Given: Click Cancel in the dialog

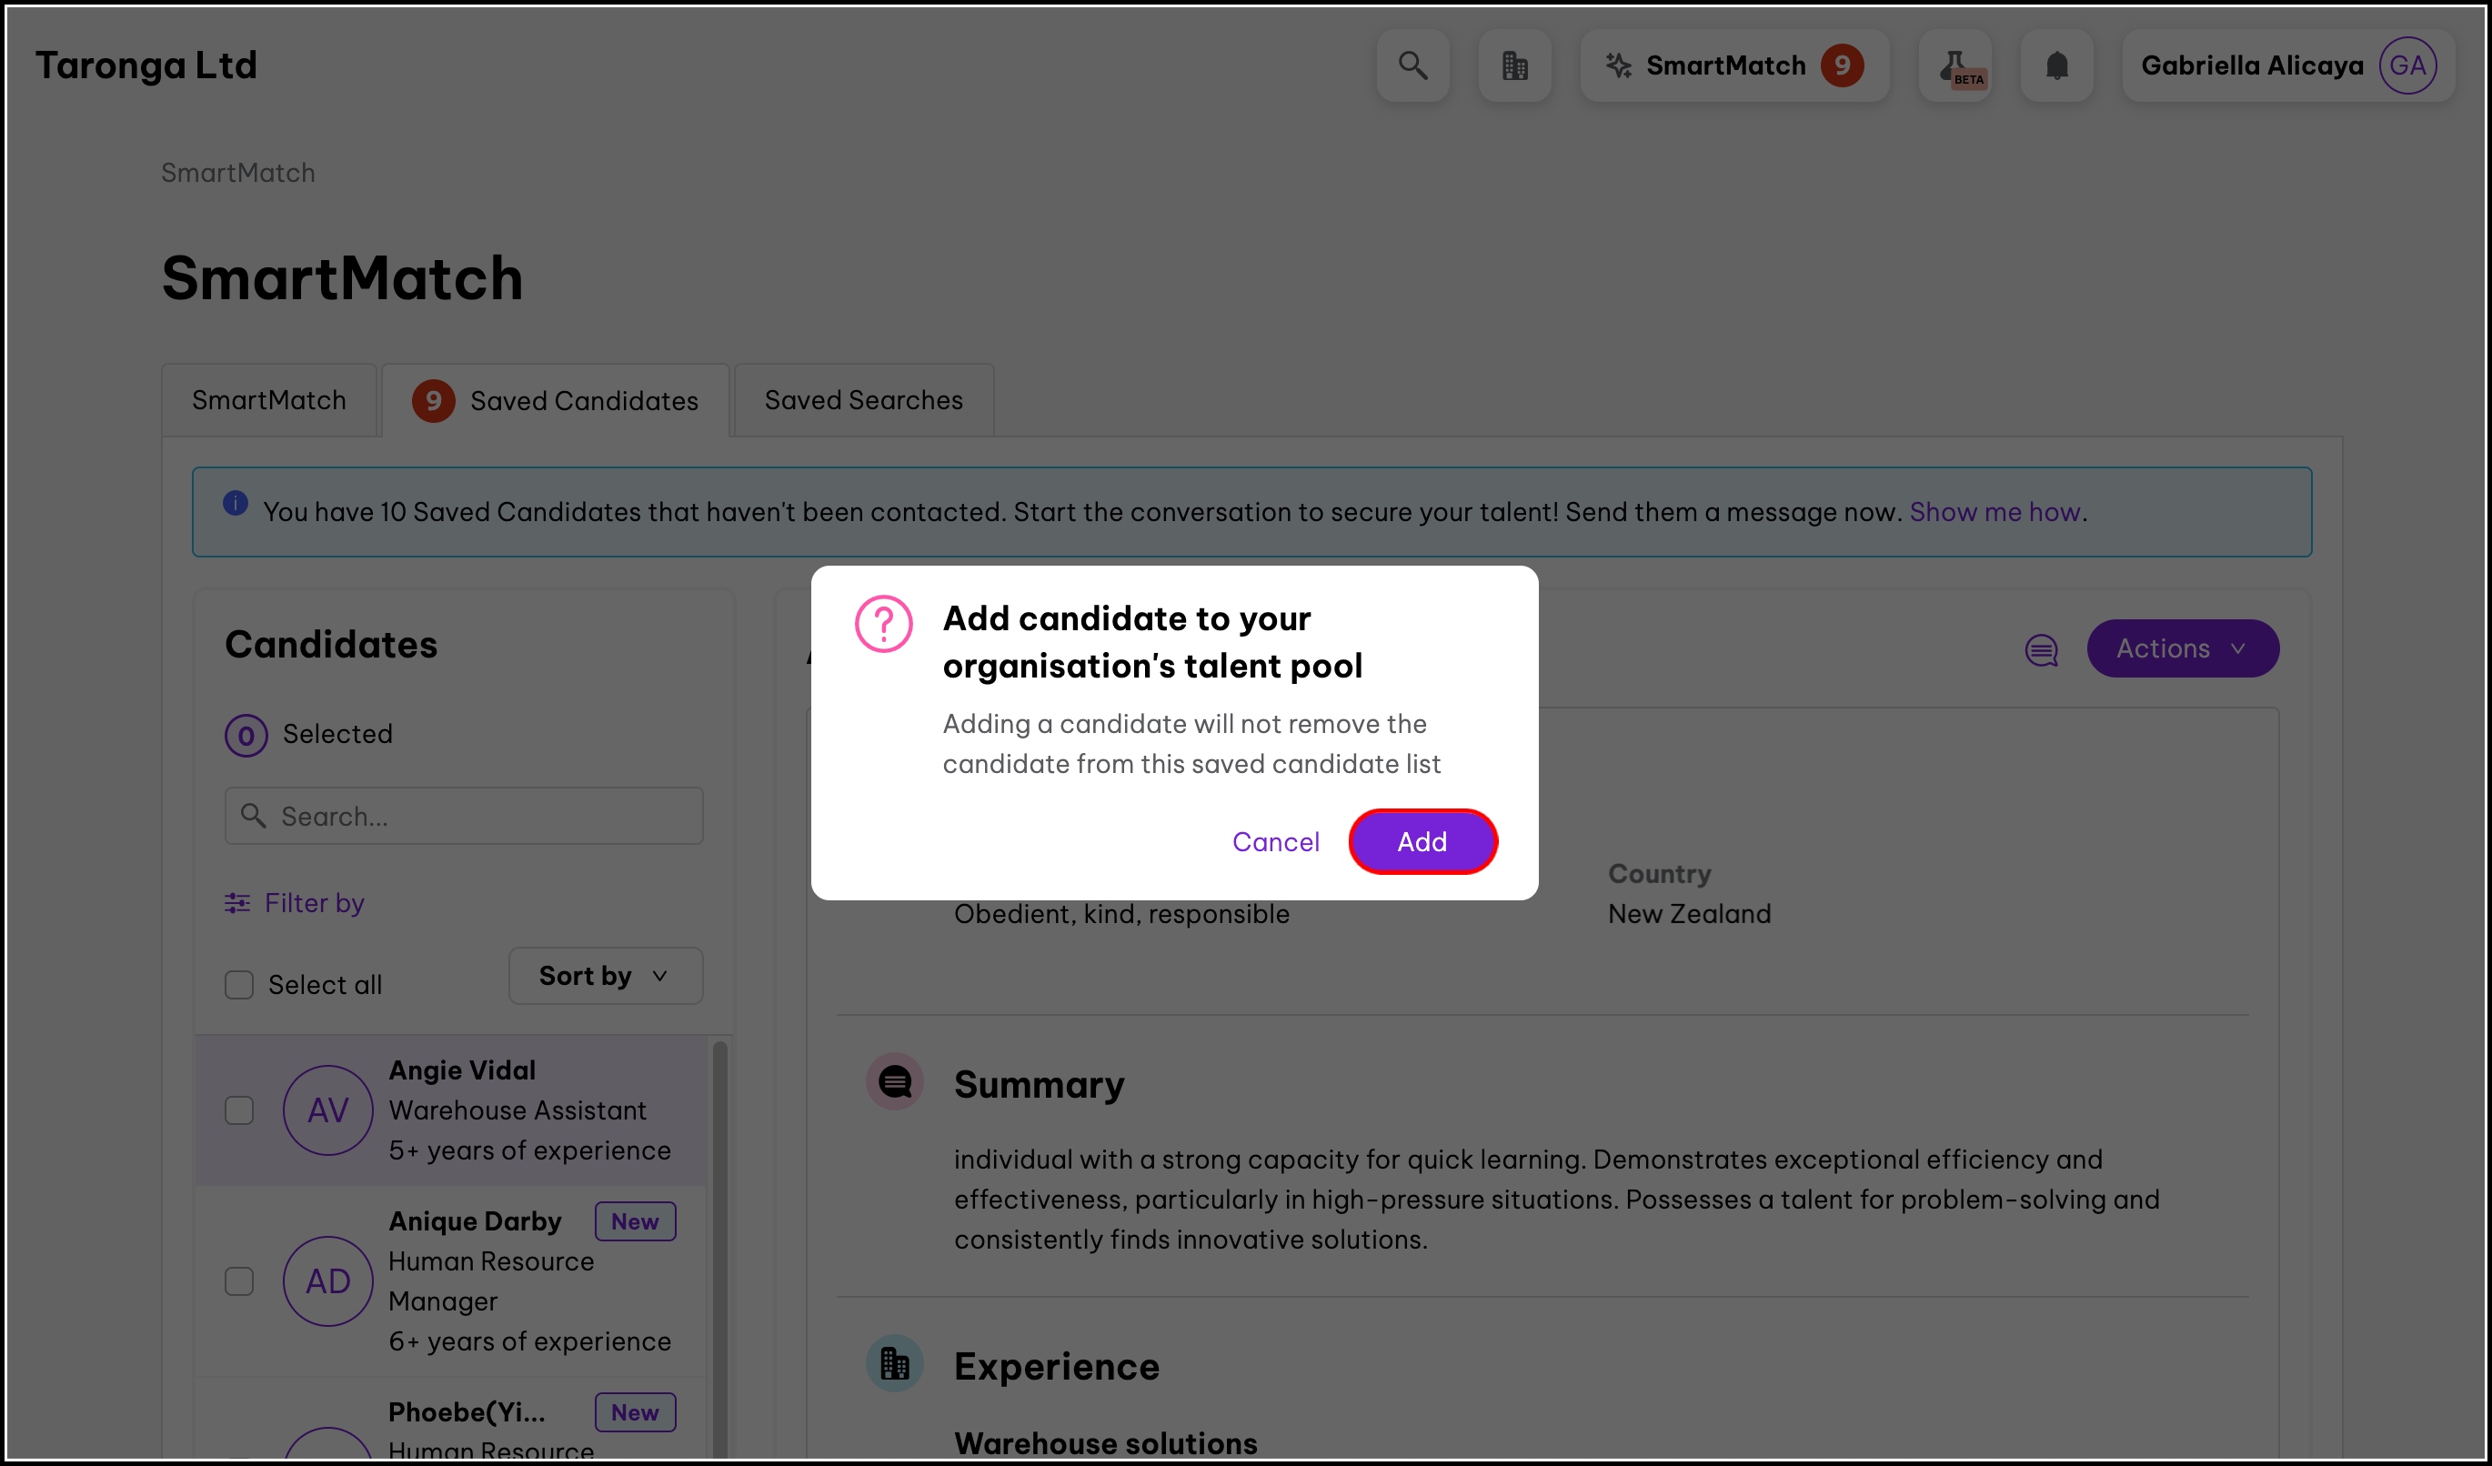Looking at the screenshot, I should (1275, 841).
